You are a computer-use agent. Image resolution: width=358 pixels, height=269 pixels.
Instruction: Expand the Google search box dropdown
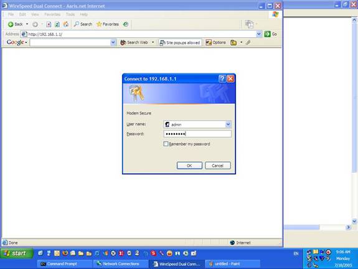[113, 42]
